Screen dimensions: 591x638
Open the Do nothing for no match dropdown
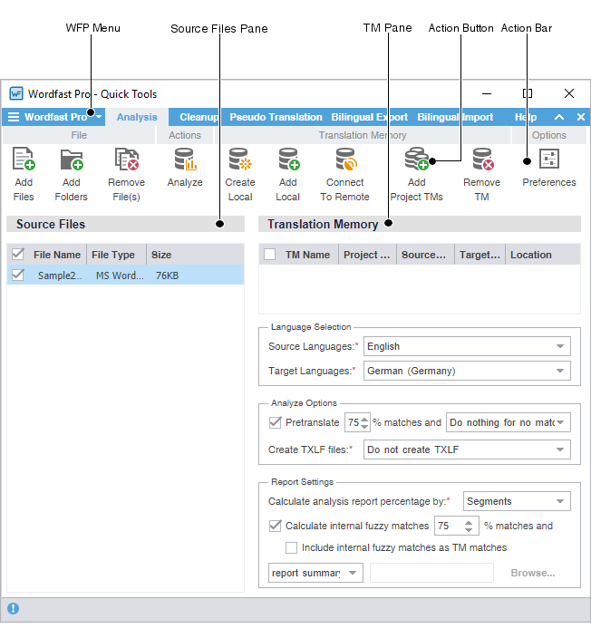click(x=508, y=422)
